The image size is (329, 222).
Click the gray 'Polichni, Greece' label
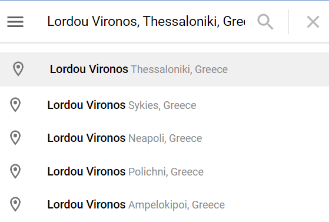[x=166, y=172]
